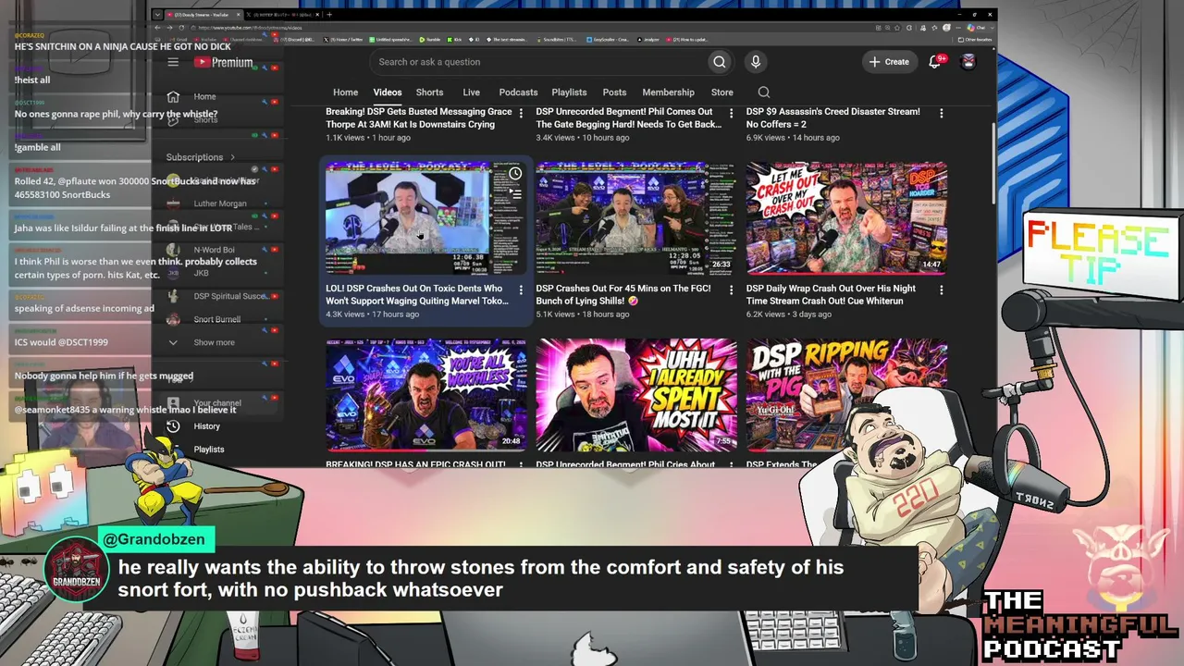Click the search magnifier button beside the search box
1184x666 pixels.
[719, 62]
